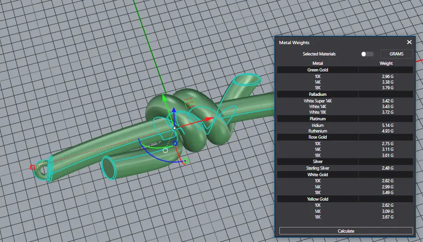
Task: Click the red X-axis gizmo arrow
Action: click(208, 119)
